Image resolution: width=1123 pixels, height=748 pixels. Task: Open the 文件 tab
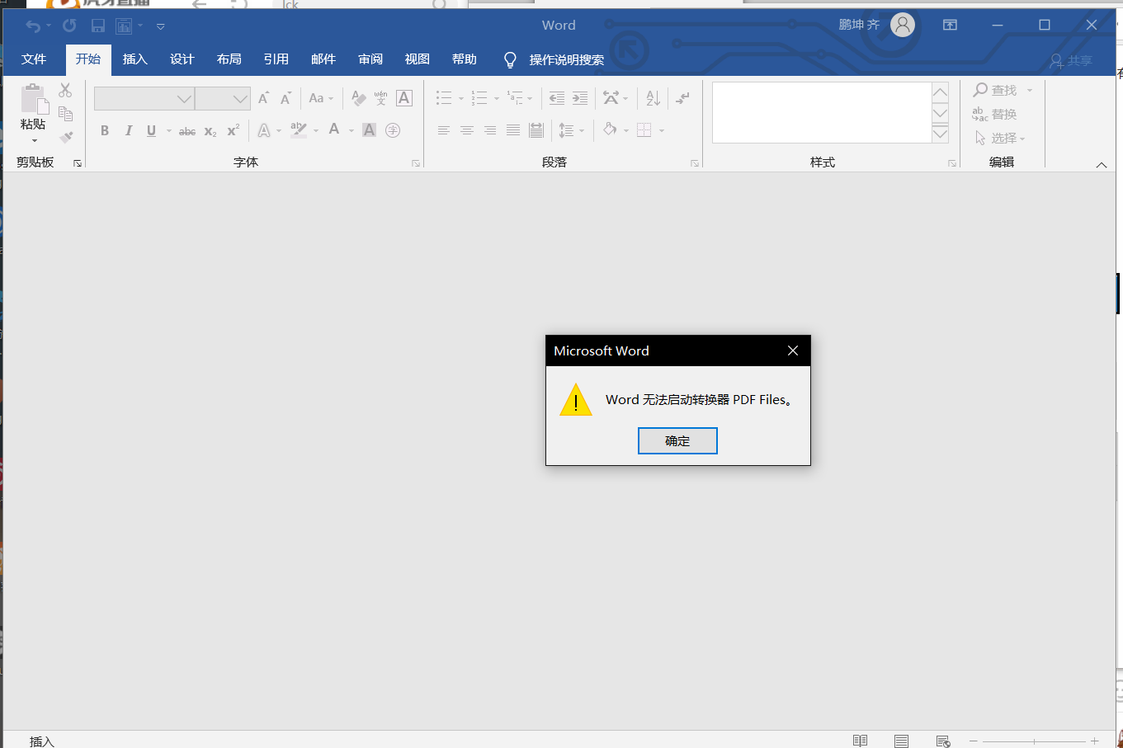click(x=34, y=59)
